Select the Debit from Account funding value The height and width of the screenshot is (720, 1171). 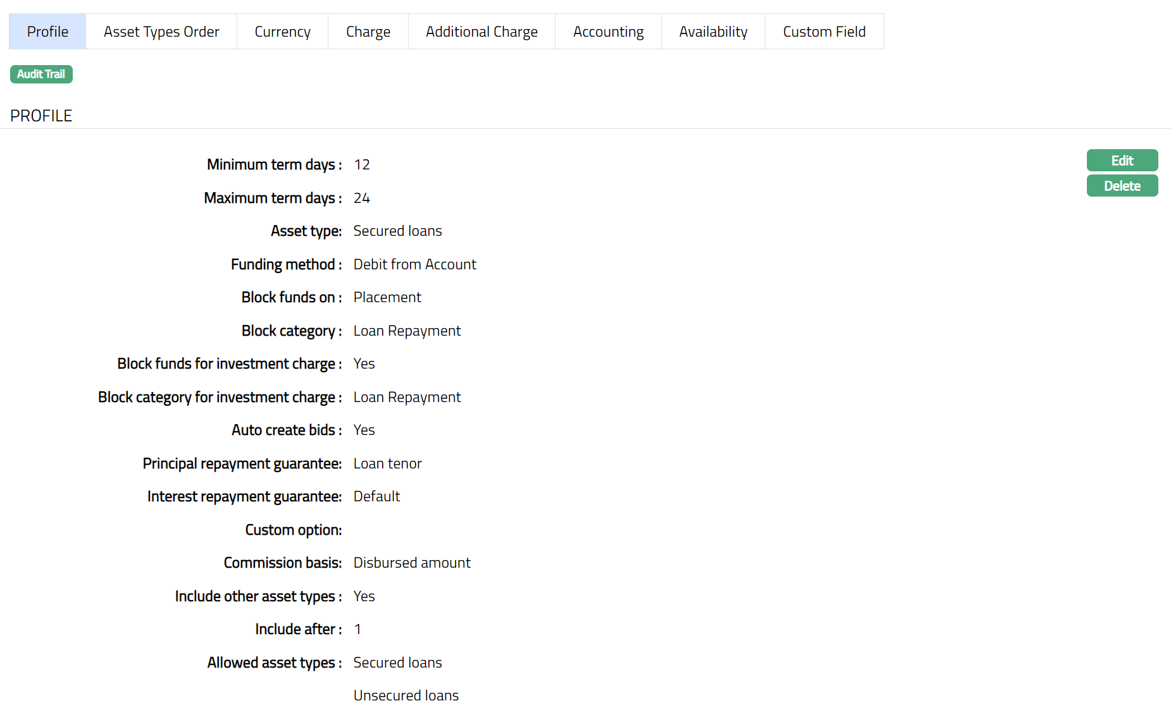tap(414, 264)
